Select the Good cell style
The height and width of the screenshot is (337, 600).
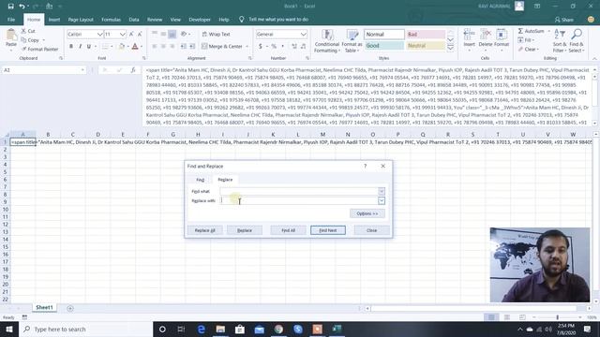point(383,46)
